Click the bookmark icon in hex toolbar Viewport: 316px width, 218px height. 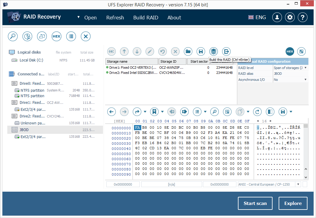pyautogui.click(x=154, y=112)
